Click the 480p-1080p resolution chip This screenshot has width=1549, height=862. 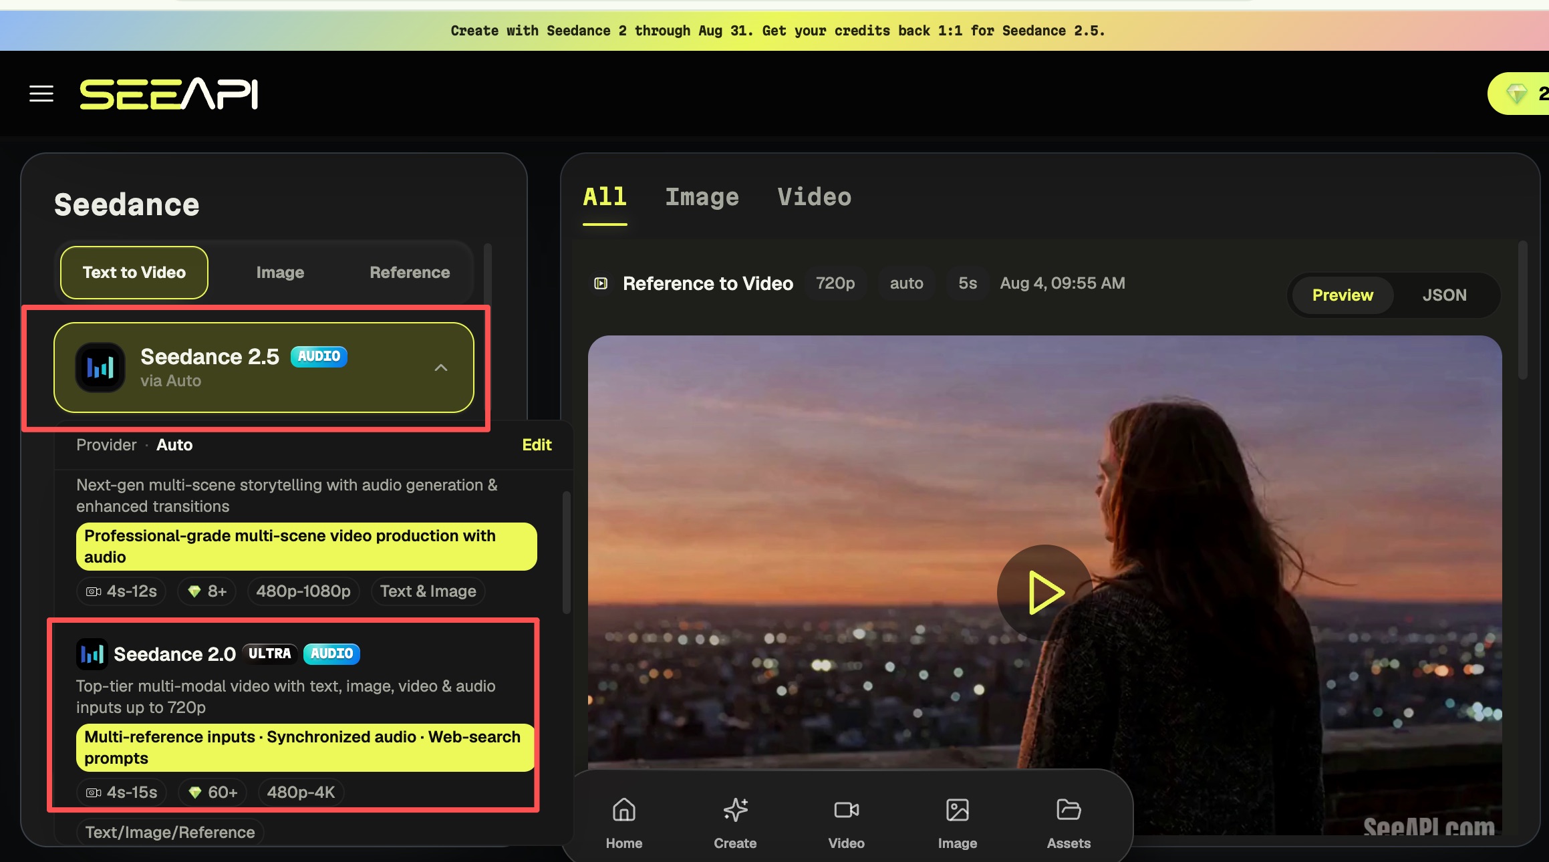tap(303, 591)
